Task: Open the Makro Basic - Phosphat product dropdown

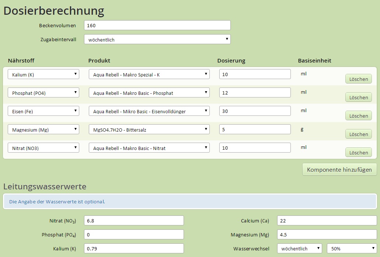Action: (x=149, y=93)
